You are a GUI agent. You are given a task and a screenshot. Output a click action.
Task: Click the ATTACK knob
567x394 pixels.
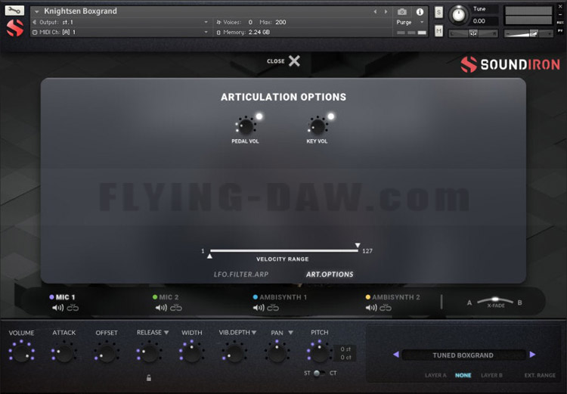[64, 353]
